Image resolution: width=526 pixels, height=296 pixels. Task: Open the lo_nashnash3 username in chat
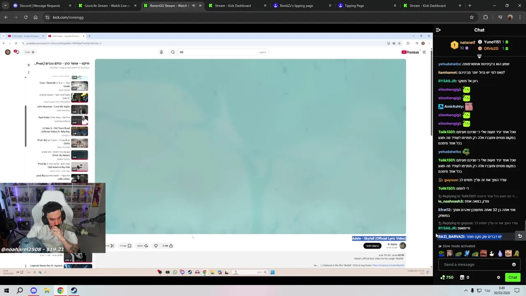tap(450, 201)
